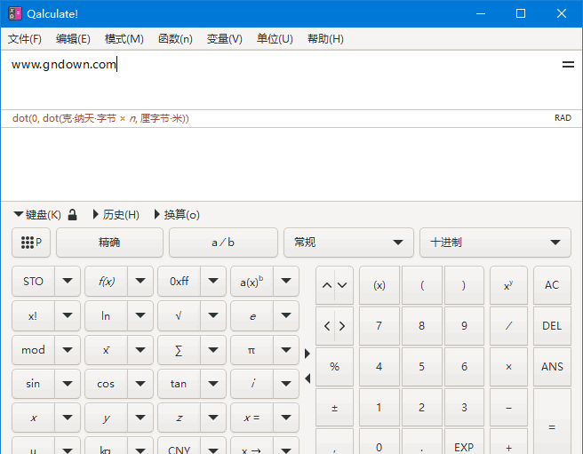Insert the pi constant

(252, 350)
